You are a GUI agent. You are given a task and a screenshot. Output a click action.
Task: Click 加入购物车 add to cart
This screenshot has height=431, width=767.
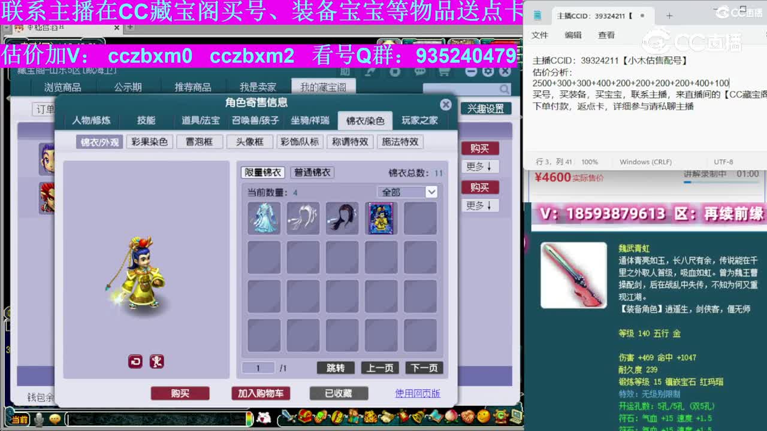[x=261, y=393]
